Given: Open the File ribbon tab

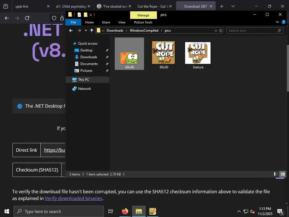Looking at the screenshot, I should tap(73, 22).
